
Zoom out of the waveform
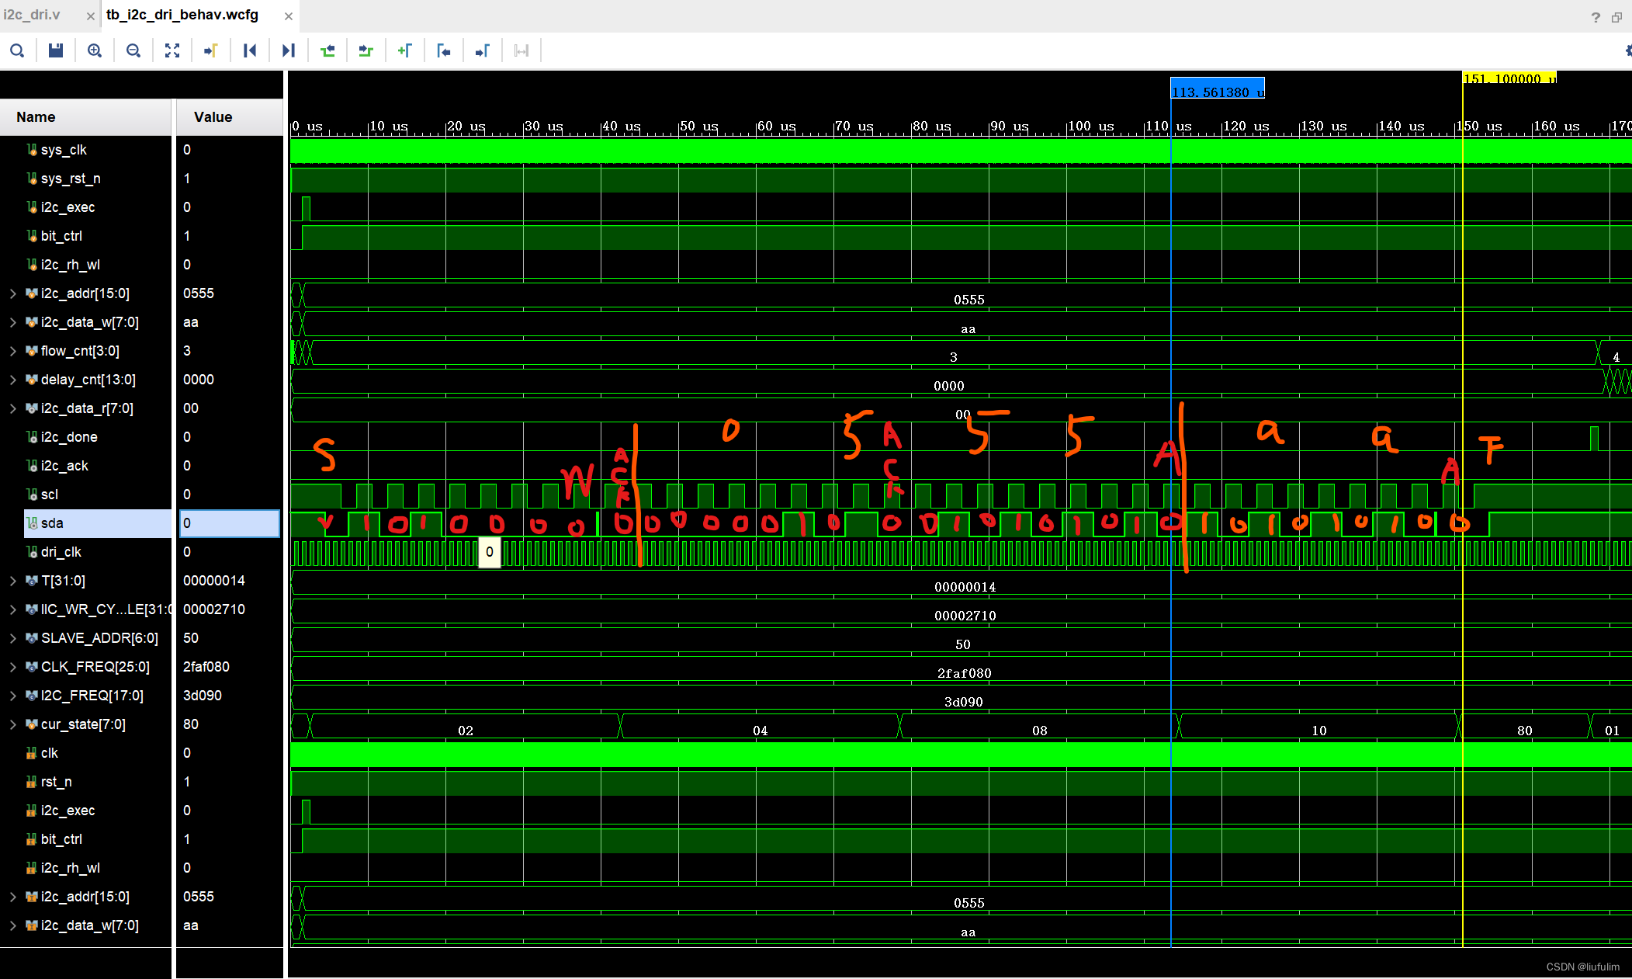click(x=133, y=51)
